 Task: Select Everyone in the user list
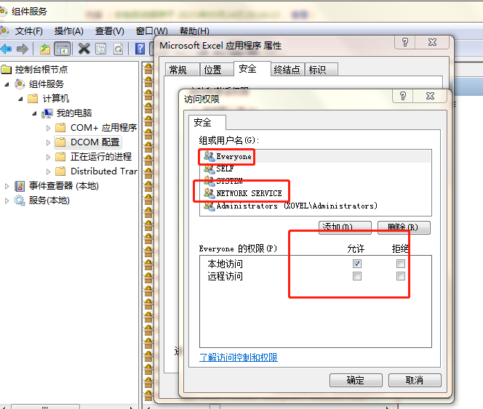click(x=316, y=156)
